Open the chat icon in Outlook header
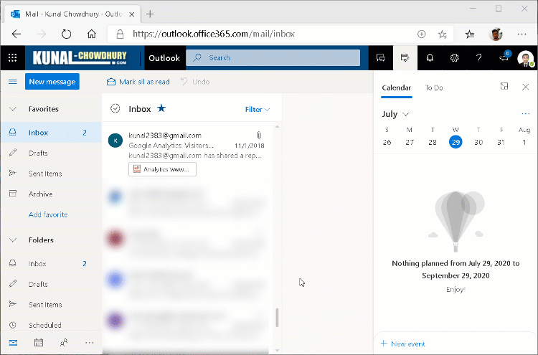This screenshot has width=538, height=355. tap(381, 57)
